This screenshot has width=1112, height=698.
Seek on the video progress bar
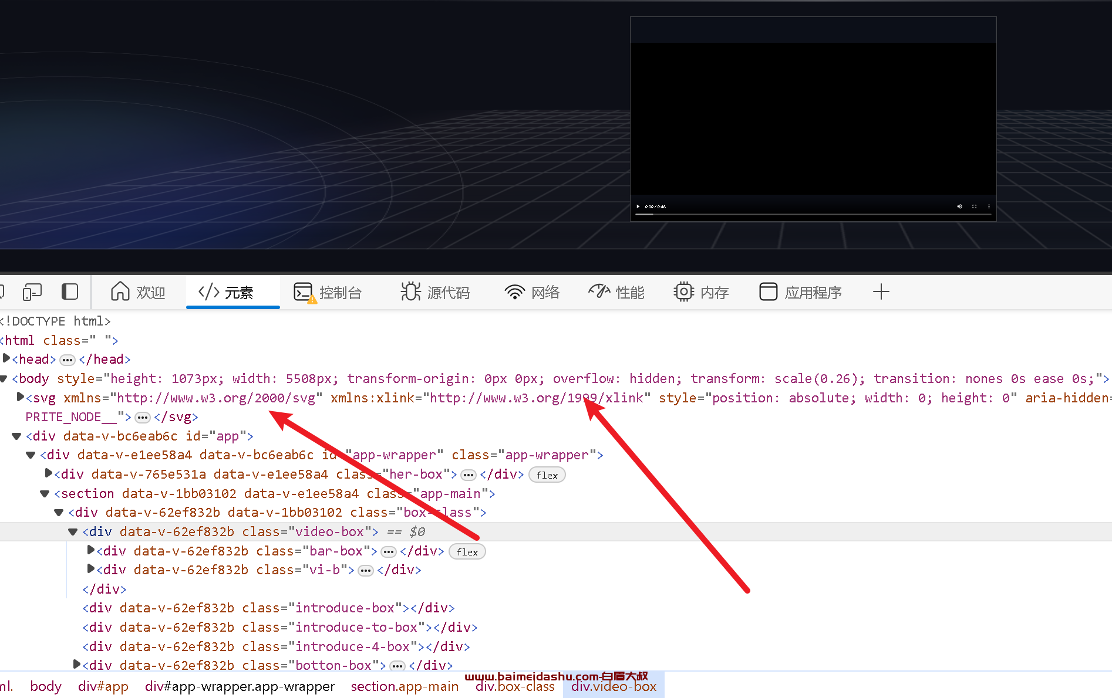[x=813, y=214]
